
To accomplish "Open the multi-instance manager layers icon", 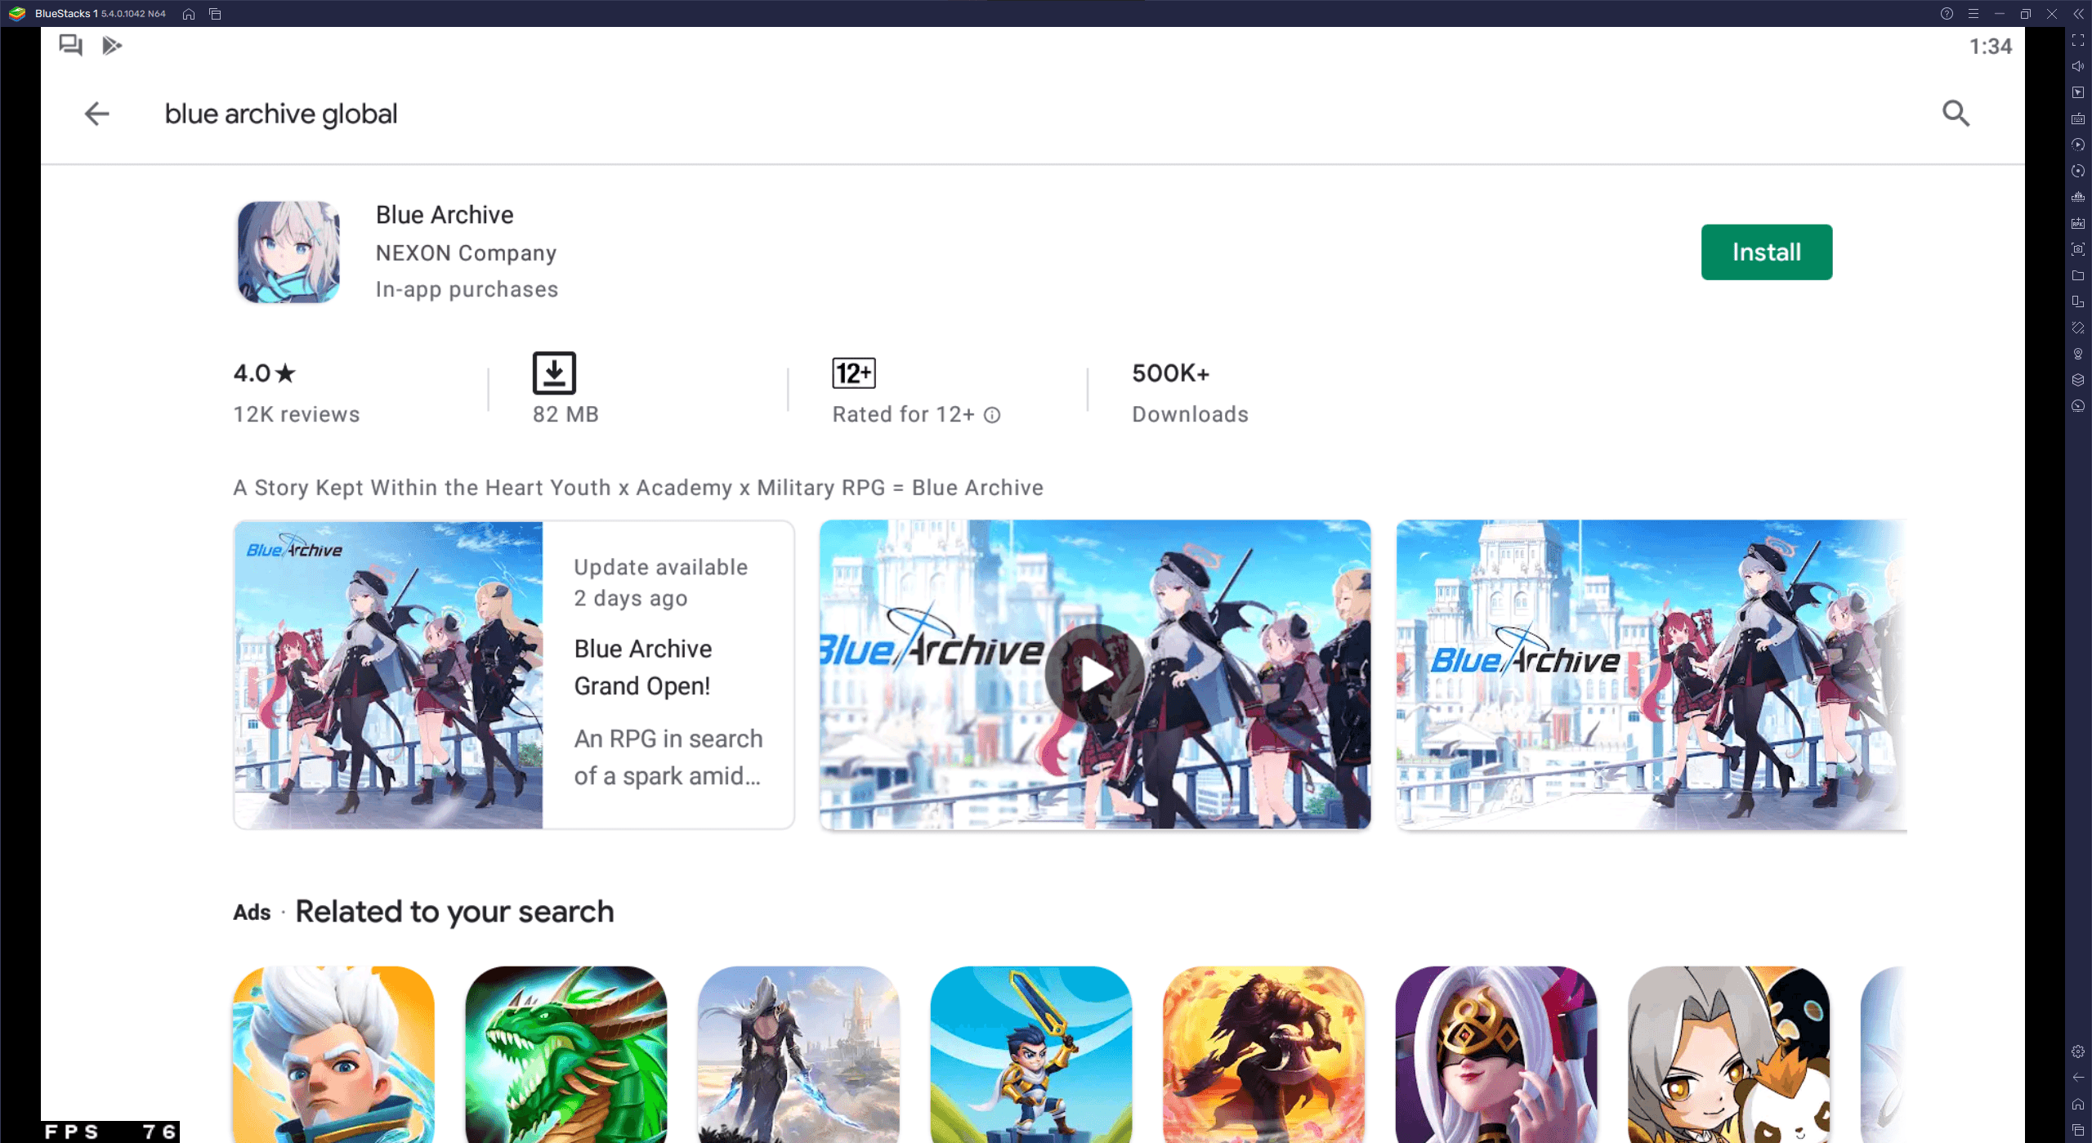I will (x=2078, y=380).
